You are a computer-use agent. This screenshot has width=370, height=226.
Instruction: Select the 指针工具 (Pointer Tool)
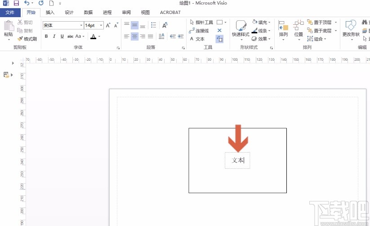[201, 22]
